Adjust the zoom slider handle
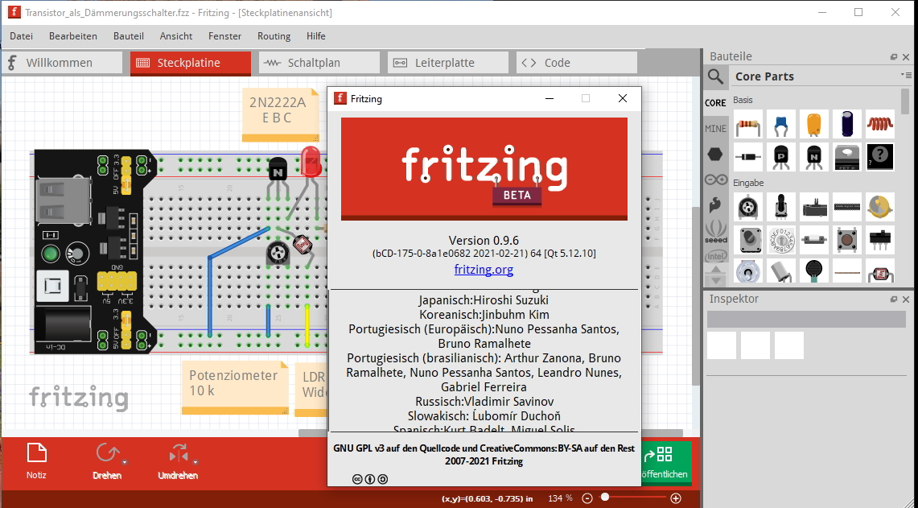This screenshot has height=508, width=918. pyautogui.click(x=605, y=498)
